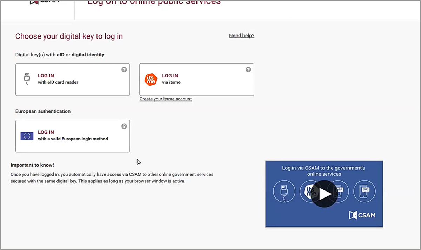Click the CSAM video thumbnail title text
421x250 pixels.
pyautogui.click(x=324, y=171)
